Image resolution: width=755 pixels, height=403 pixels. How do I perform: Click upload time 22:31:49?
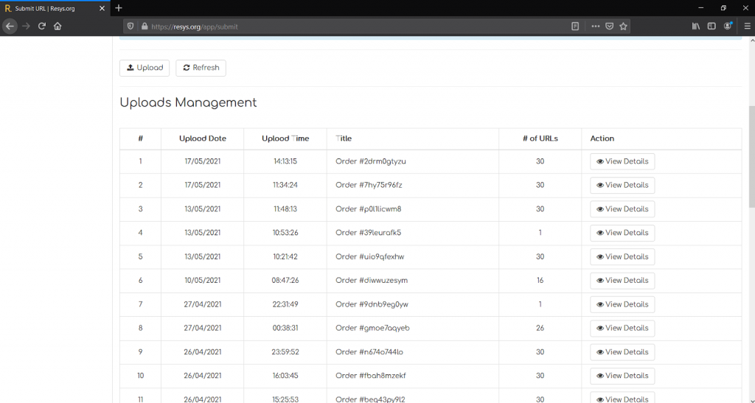pyautogui.click(x=285, y=304)
